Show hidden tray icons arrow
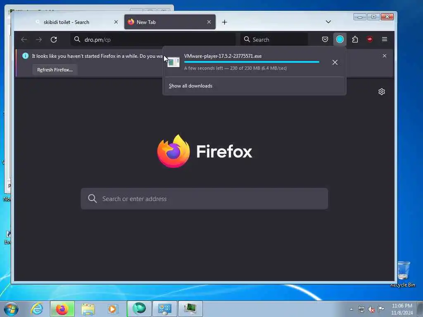This screenshot has height=317, width=423. [351, 309]
